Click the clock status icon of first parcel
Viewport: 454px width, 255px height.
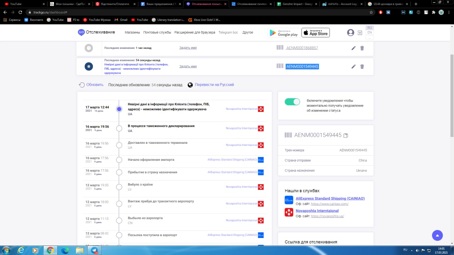[x=89, y=48]
